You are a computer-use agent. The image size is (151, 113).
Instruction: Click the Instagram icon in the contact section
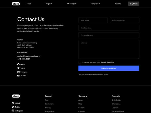[x=18, y=72]
